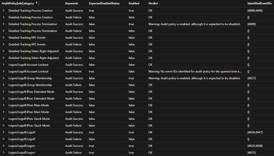Image resolution: width=274 pixels, height=156 pixels.
Task: Expand the Logon/Logoff.Logoff Audit Success row
Action: coord(3,132)
